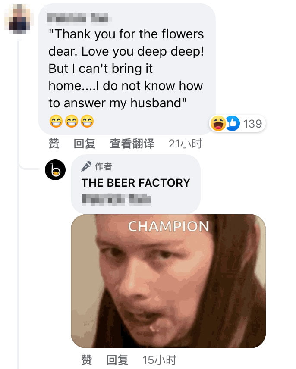The image size is (296, 369).
Task: Open The Beer Factory round logo avatar
Action: click(55, 170)
